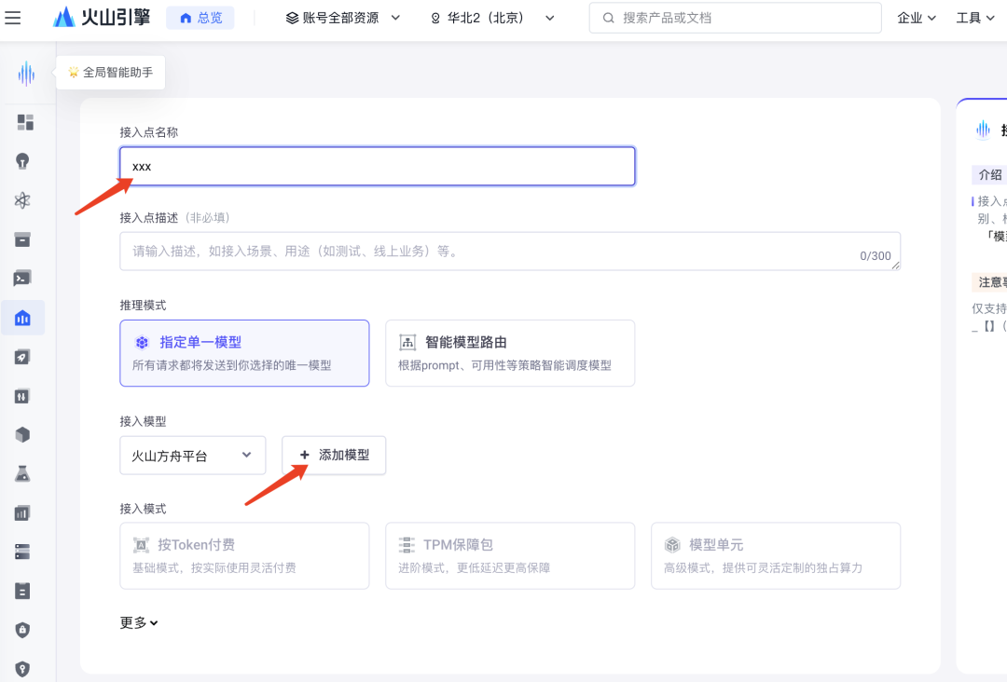Switch to the 总览 tab
The width and height of the screenshot is (1007, 682).
[200, 17]
